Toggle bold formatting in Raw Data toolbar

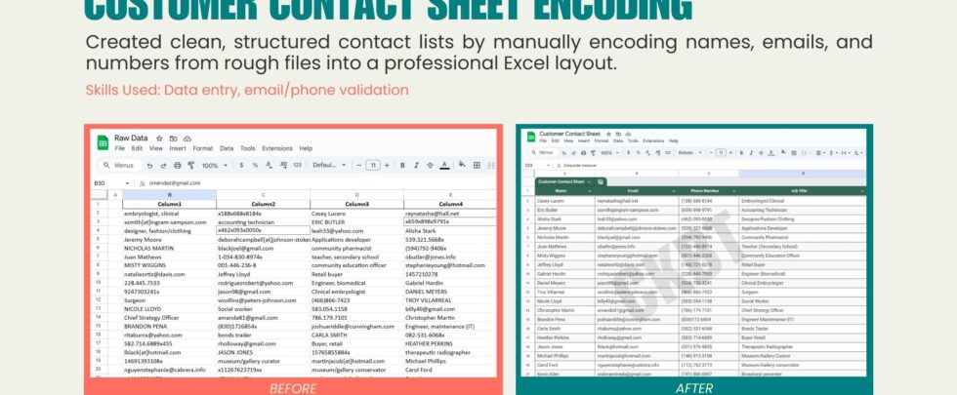(x=402, y=166)
